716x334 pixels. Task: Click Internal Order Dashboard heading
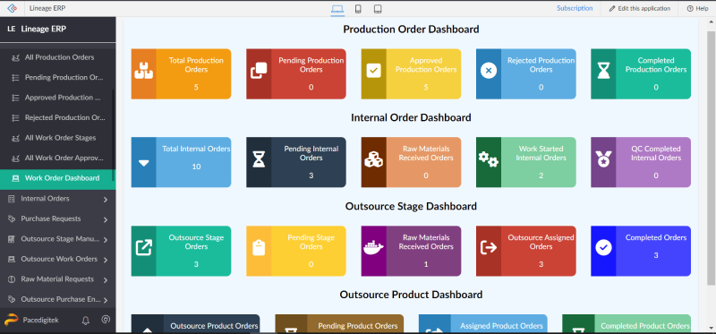point(411,117)
